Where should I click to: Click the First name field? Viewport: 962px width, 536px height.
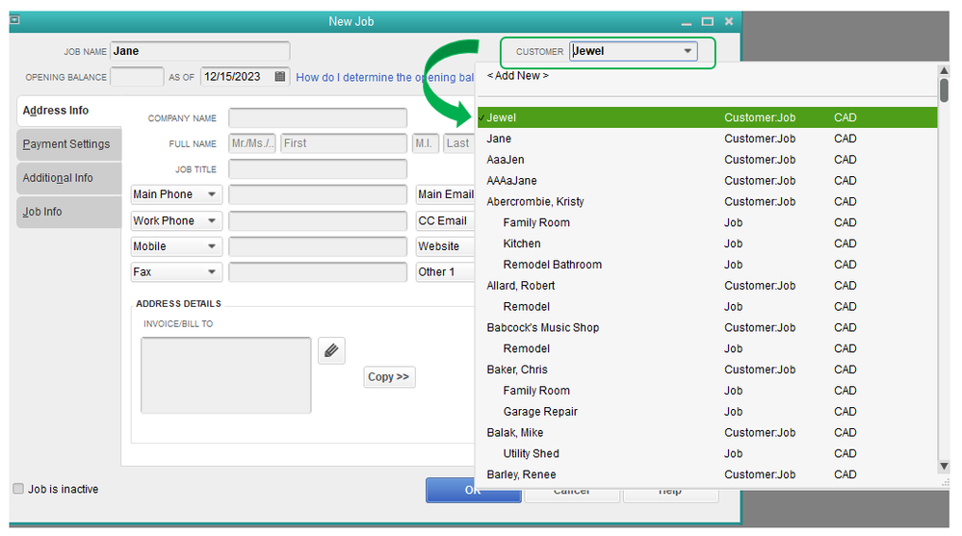tap(344, 143)
